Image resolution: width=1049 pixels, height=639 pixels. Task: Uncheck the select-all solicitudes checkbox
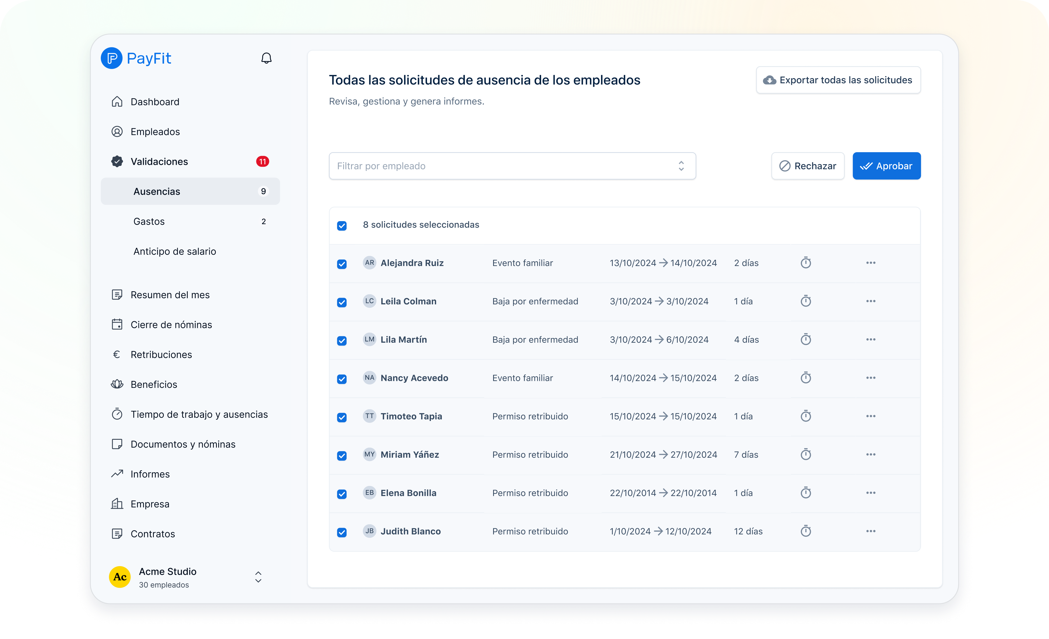(x=342, y=226)
